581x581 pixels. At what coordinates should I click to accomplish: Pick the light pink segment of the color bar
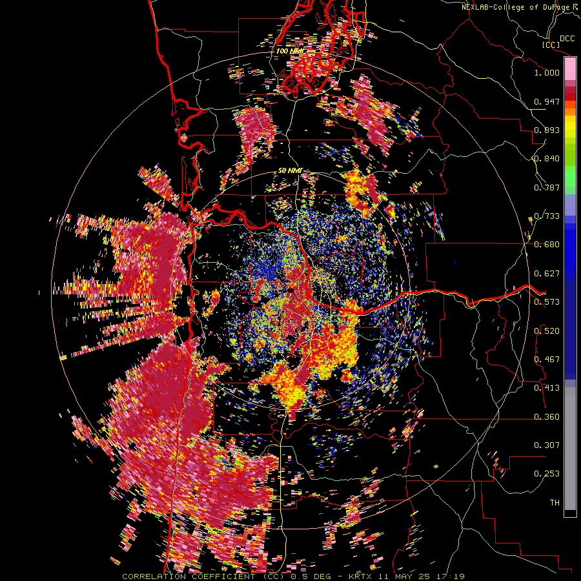[570, 69]
